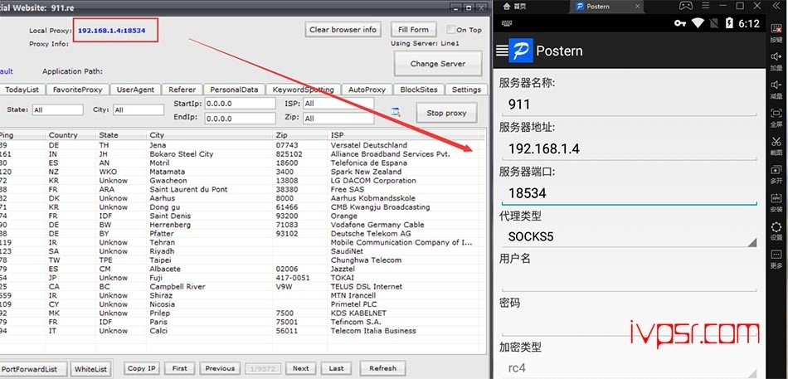
Task: Click the Stop proxy button
Action: pyautogui.click(x=446, y=113)
